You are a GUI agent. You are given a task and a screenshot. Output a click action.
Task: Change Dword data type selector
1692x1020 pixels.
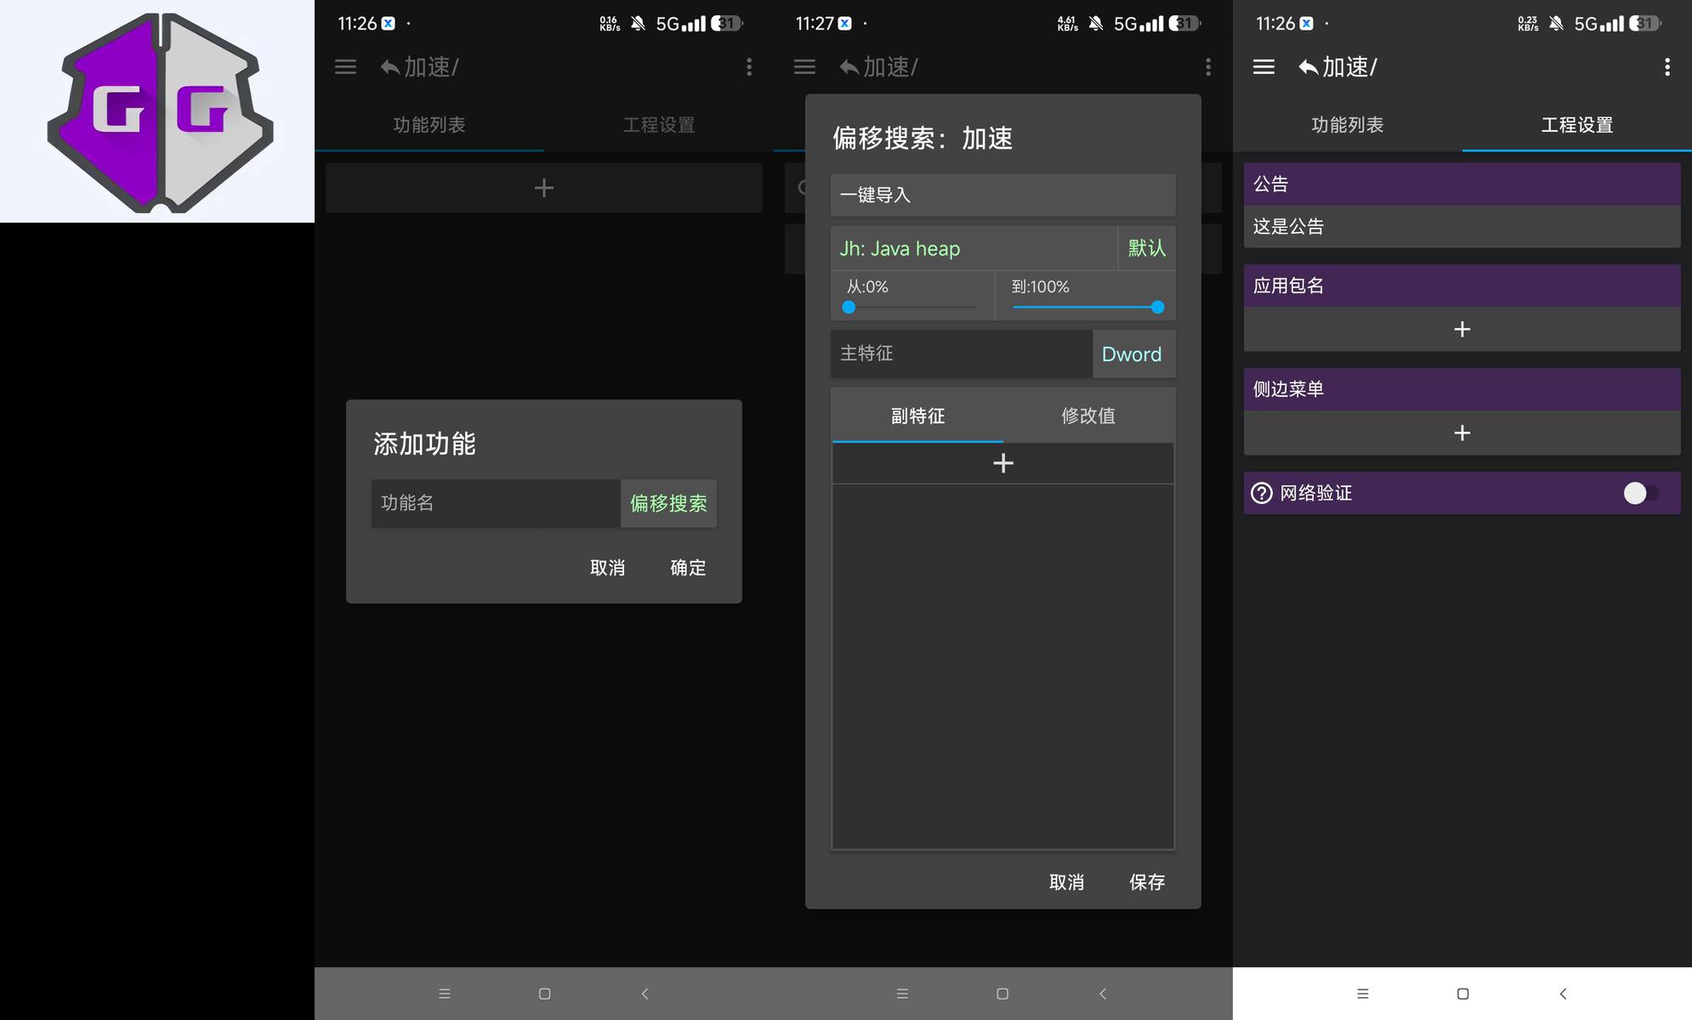coord(1132,354)
